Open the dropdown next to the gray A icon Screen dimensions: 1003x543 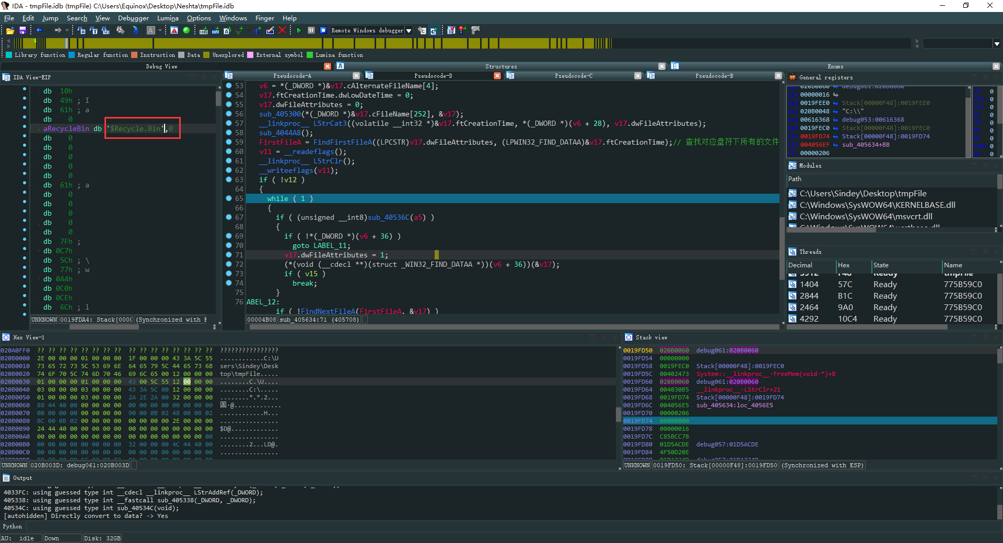[x=159, y=30]
